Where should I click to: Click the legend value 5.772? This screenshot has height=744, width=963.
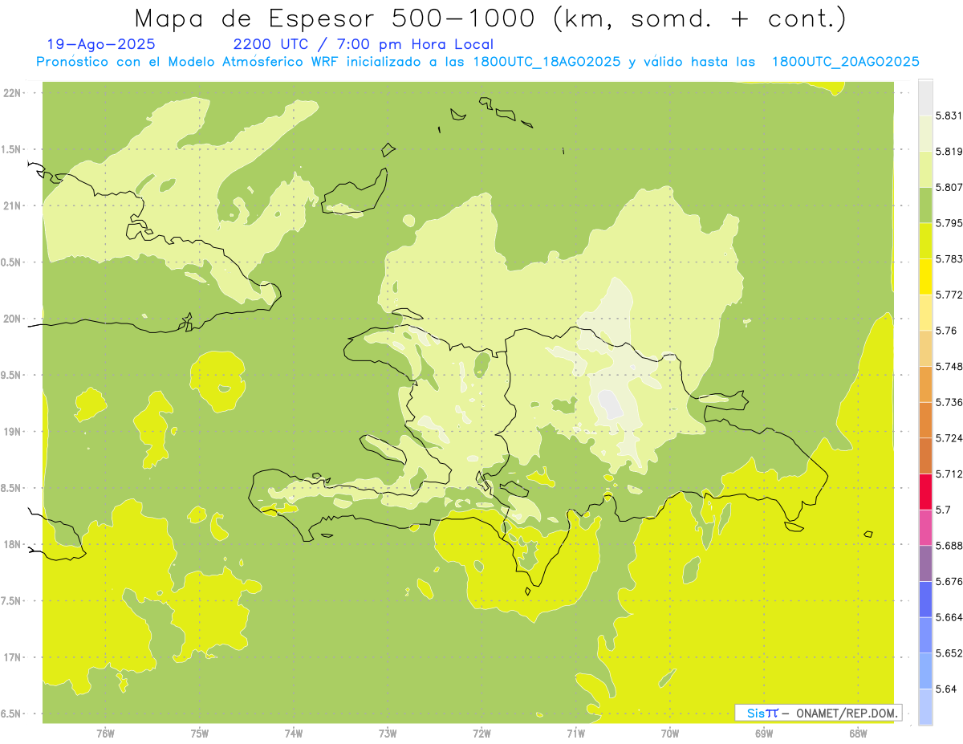point(949,295)
